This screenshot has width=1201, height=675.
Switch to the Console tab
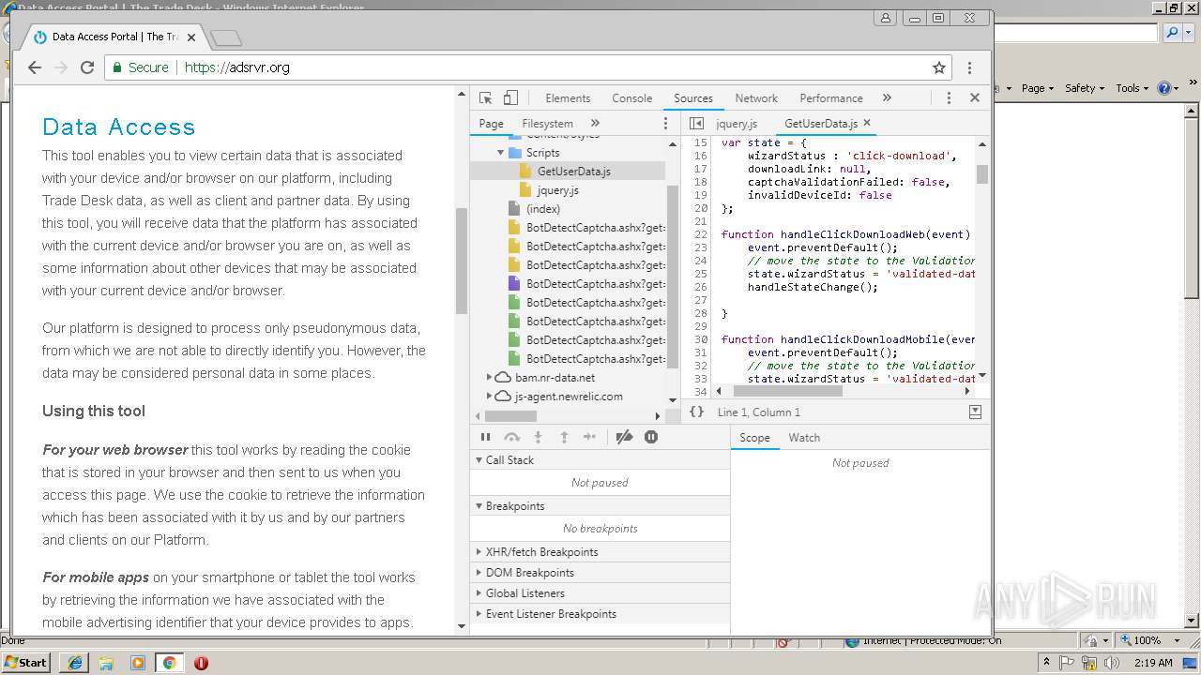632,98
